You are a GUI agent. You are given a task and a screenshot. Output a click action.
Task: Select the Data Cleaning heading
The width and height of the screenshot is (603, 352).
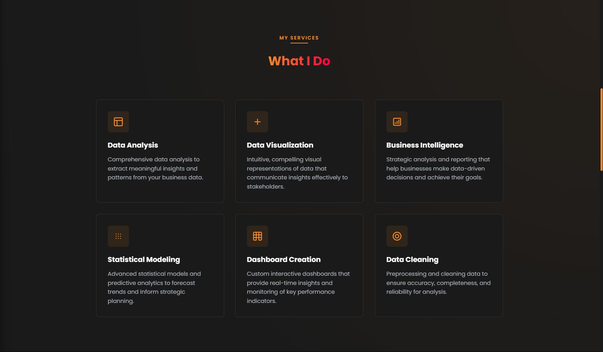pos(412,259)
